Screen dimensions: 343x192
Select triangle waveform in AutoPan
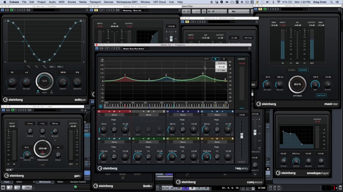coord(37,67)
